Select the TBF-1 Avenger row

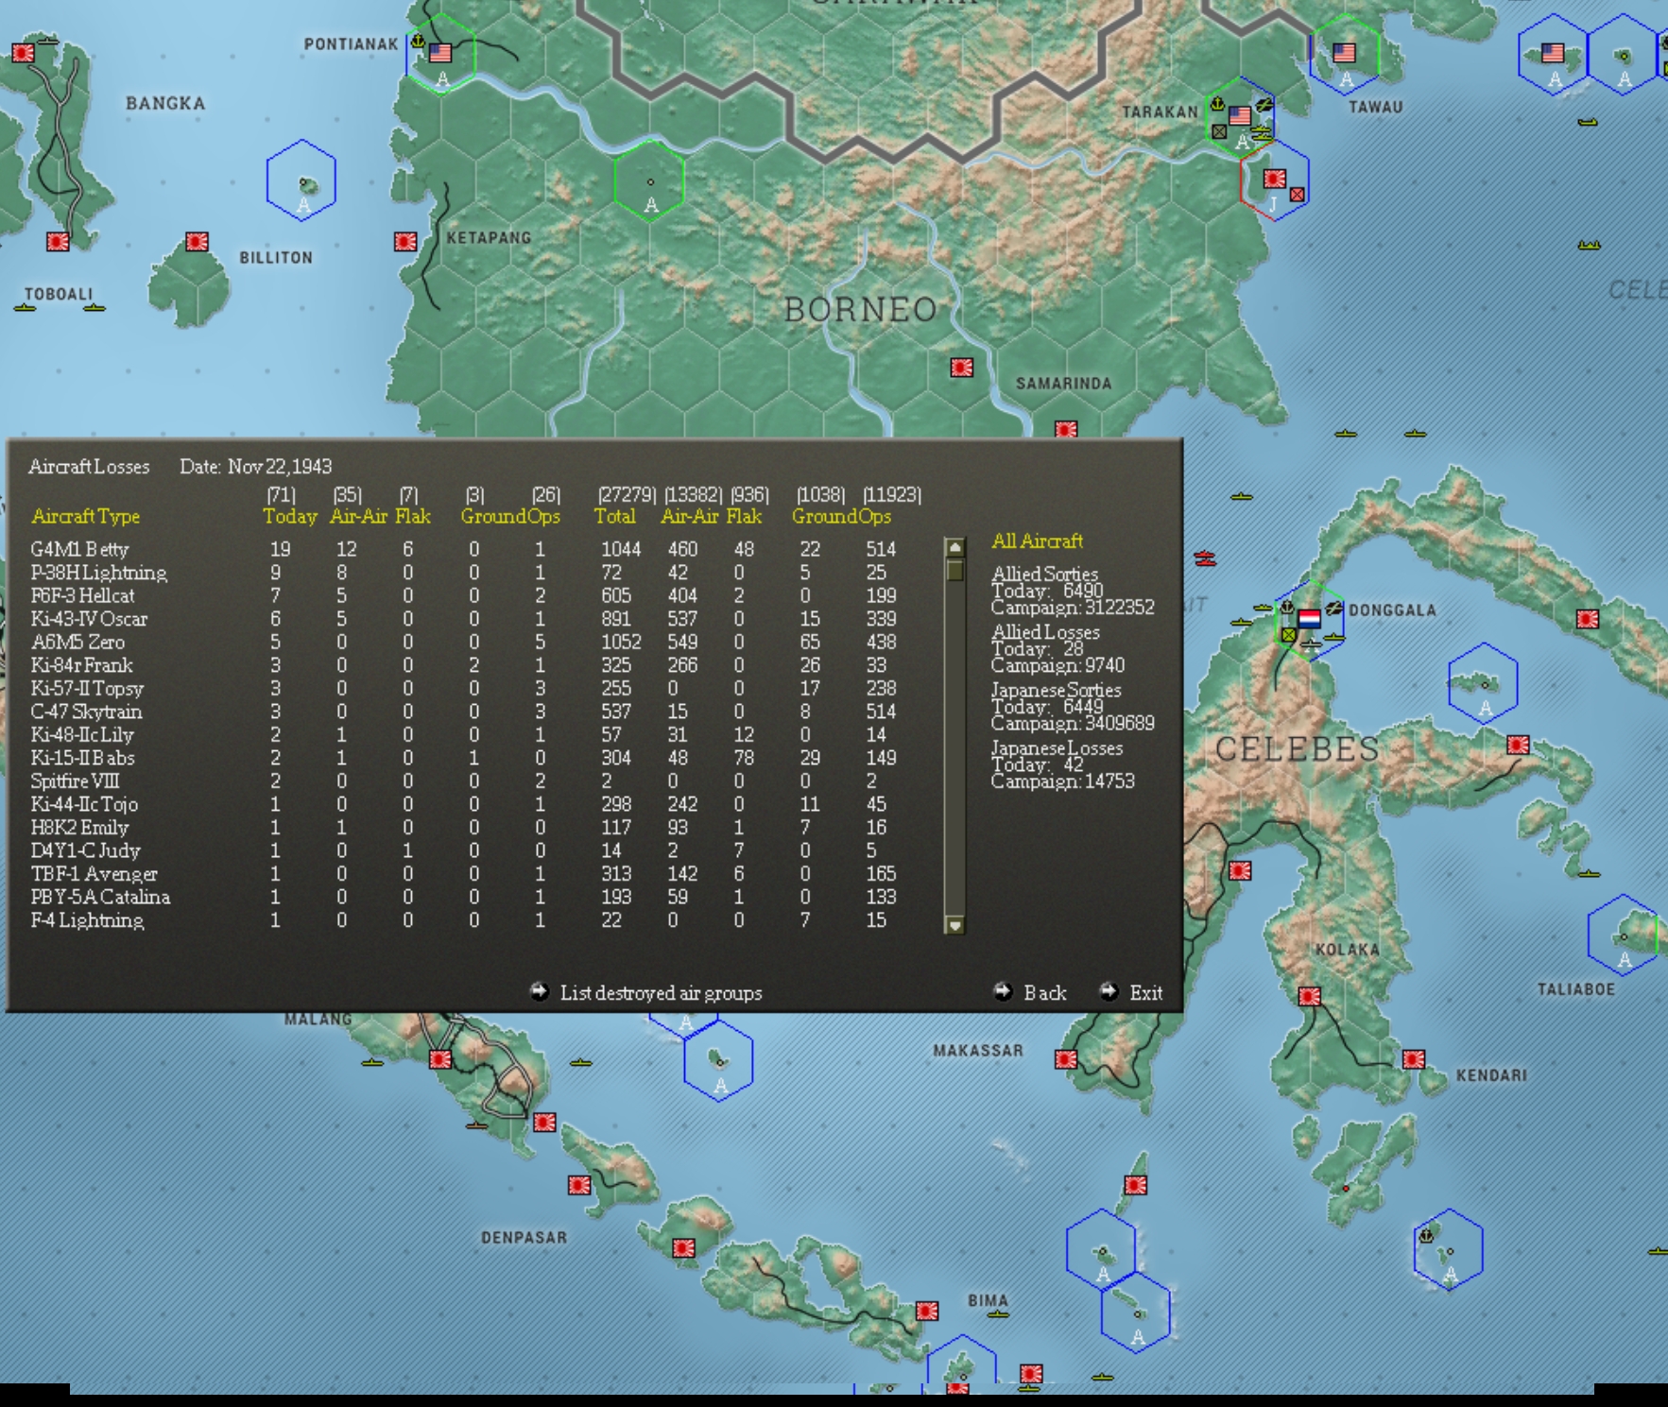click(x=464, y=873)
